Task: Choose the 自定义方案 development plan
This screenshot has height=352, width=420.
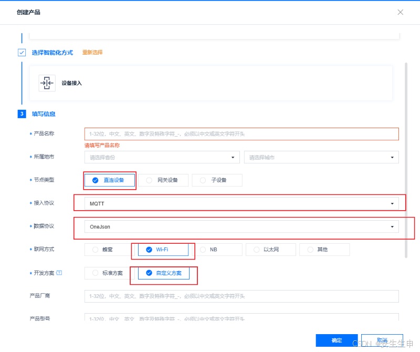Action: coord(164,273)
